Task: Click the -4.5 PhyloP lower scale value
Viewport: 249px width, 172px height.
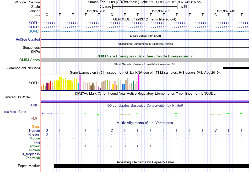Action: 34,119
